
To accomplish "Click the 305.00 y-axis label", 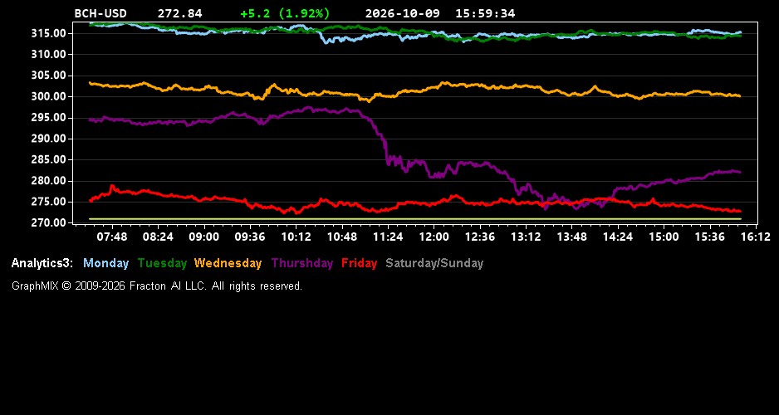I will pyautogui.click(x=49, y=76).
